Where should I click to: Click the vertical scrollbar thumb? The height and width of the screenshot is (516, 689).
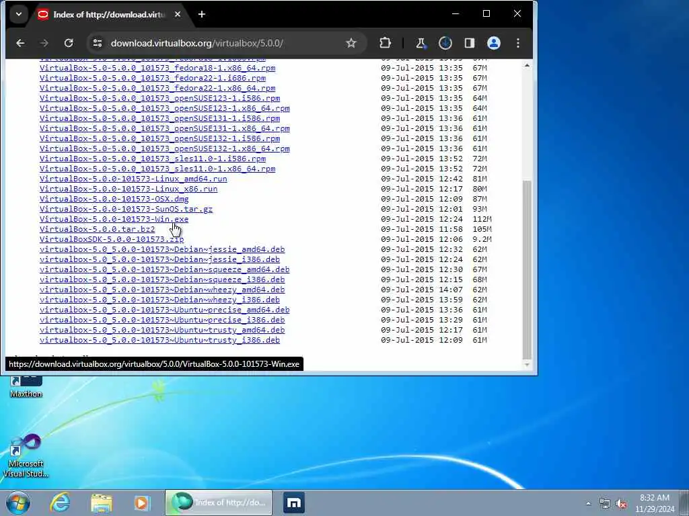[527, 269]
